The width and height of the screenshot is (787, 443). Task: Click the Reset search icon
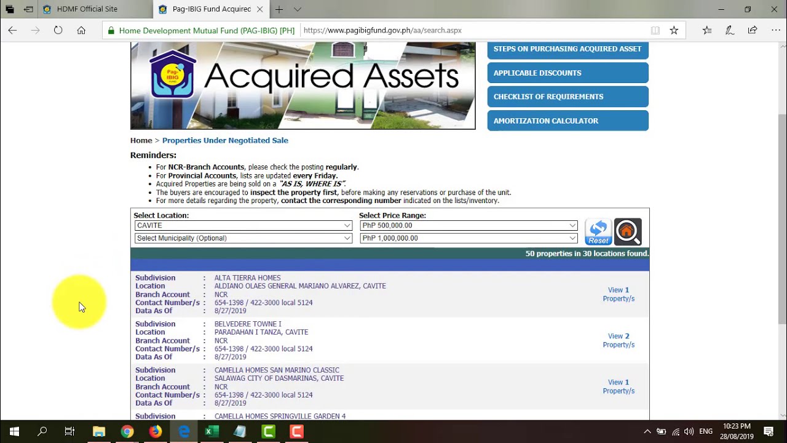click(598, 232)
